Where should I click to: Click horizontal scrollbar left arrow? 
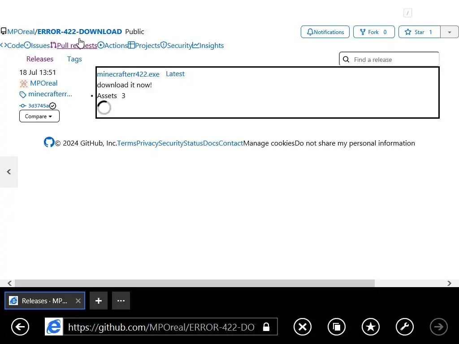click(x=10, y=283)
